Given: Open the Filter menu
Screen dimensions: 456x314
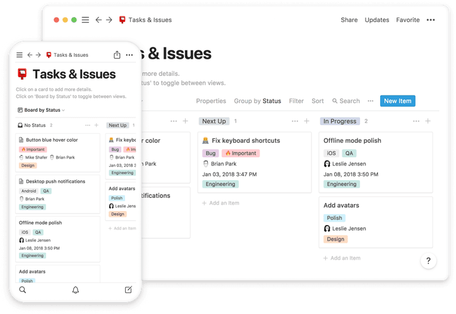Looking at the screenshot, I should pyautogui.click(x=296, y=101).
